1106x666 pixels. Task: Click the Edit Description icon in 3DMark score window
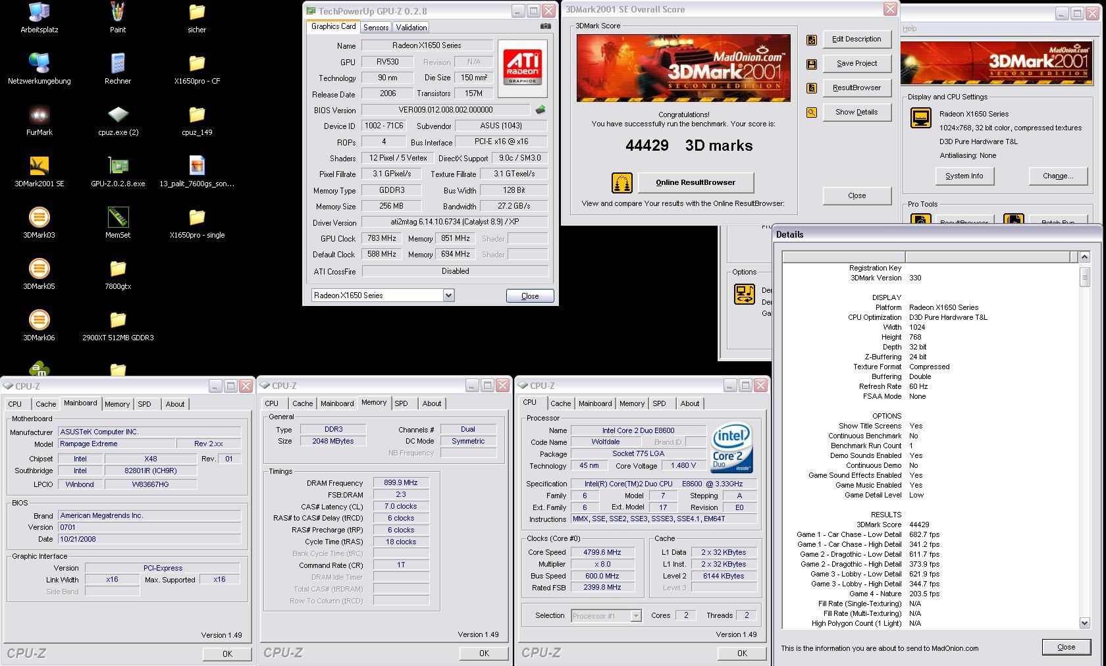[812, 39]
